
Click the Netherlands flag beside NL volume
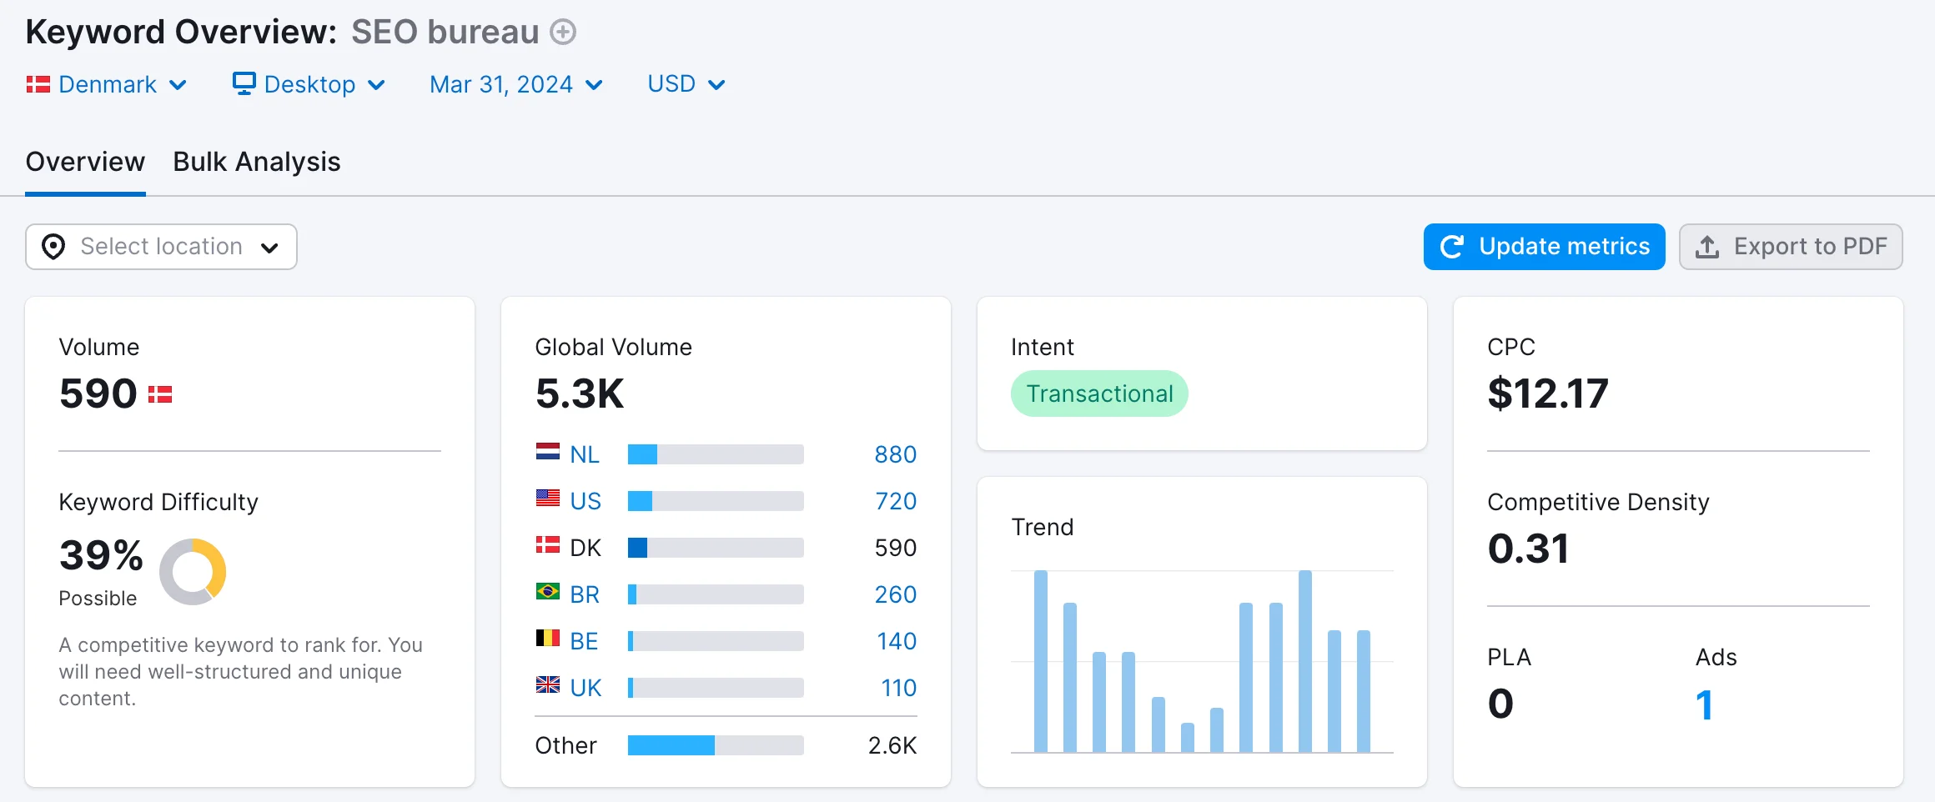coord(546,454)
